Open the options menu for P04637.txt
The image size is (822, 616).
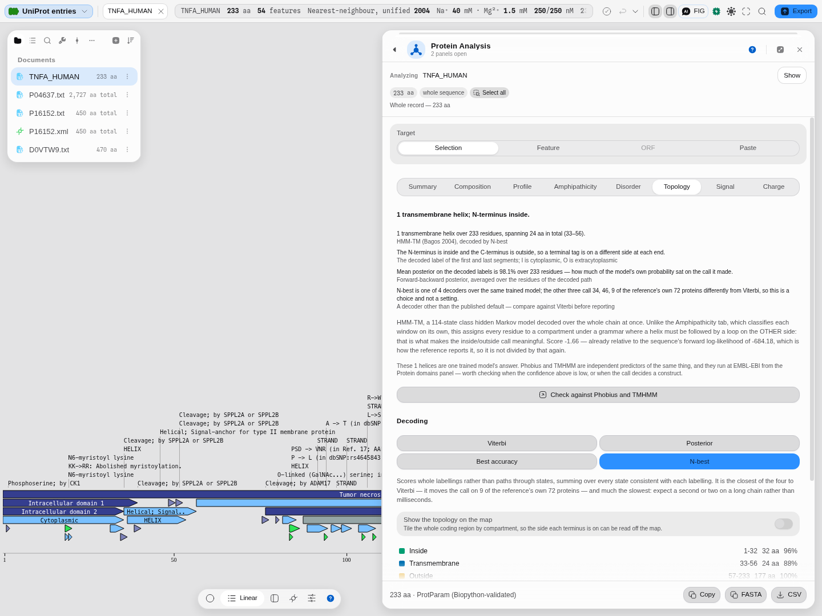tap(127, 95)
